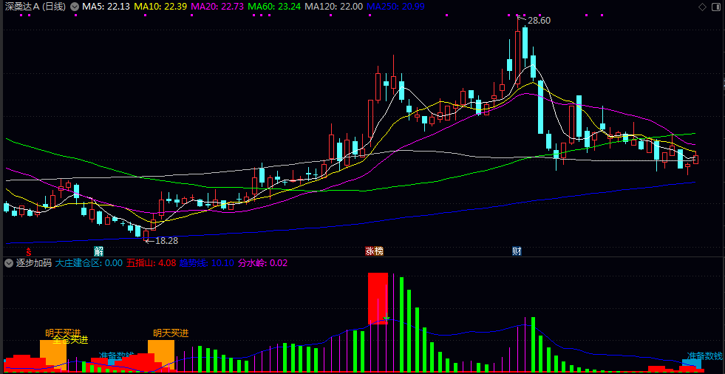Image resolution: width=725 pixels, height=374 pixels.
Task: Click the 大庄建仓区: 0.00 value
Action: 89,263
